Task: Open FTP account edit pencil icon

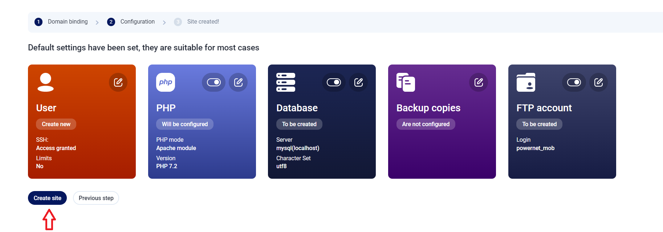Action: pos(598,82)
